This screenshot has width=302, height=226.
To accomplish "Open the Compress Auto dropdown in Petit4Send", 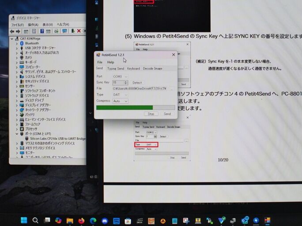I will pos(120,101).
